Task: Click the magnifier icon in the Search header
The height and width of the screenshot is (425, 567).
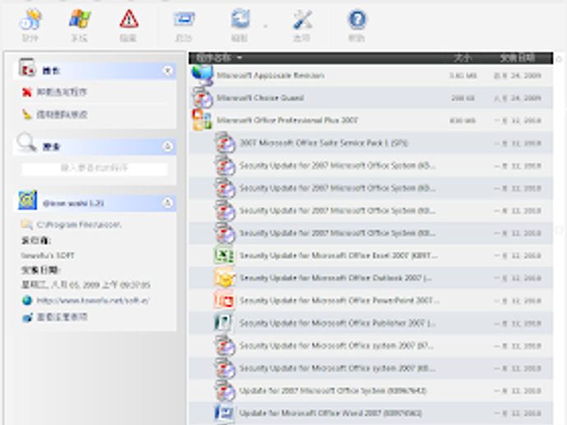Action: (26, 143)
